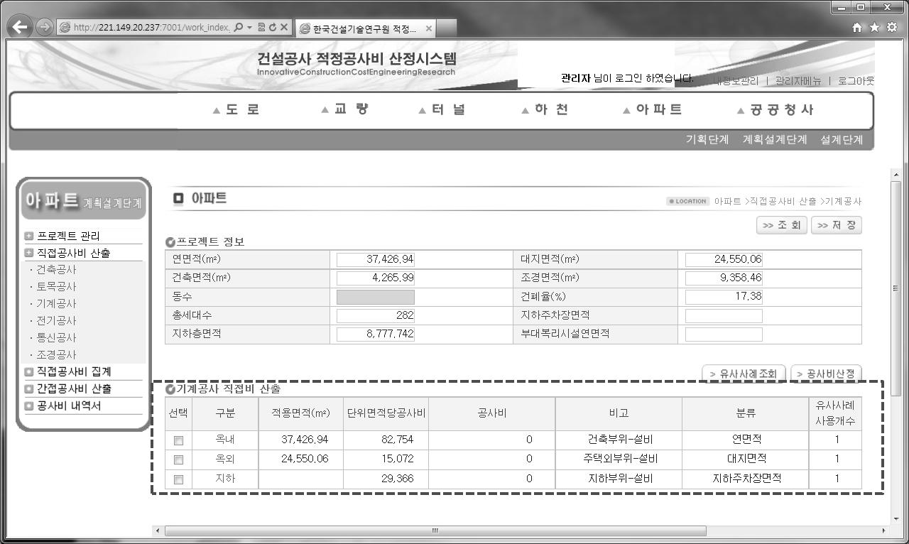The height and width of the screenshot is (544, 909).
Task: Click the 저장 button
Action: [837, 225]
